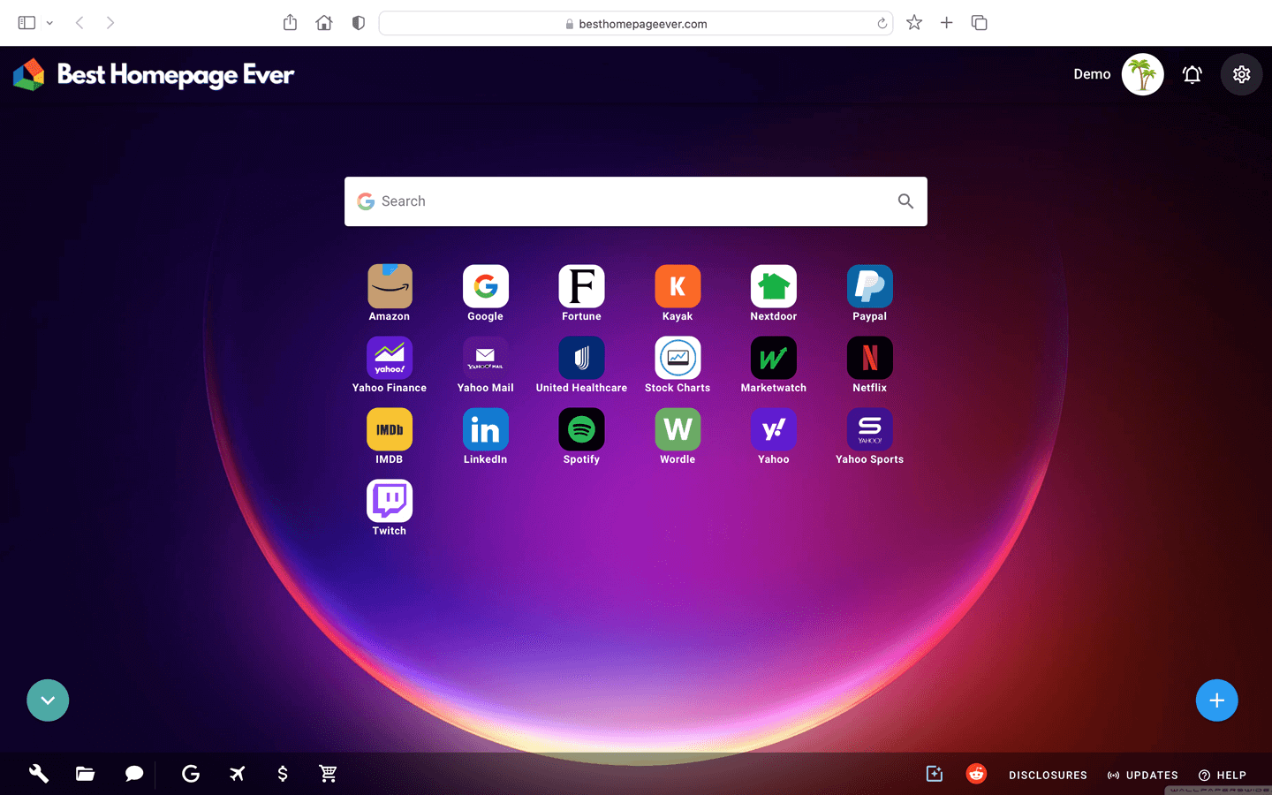Open the browser sidebar dropdown chevron

49,23
